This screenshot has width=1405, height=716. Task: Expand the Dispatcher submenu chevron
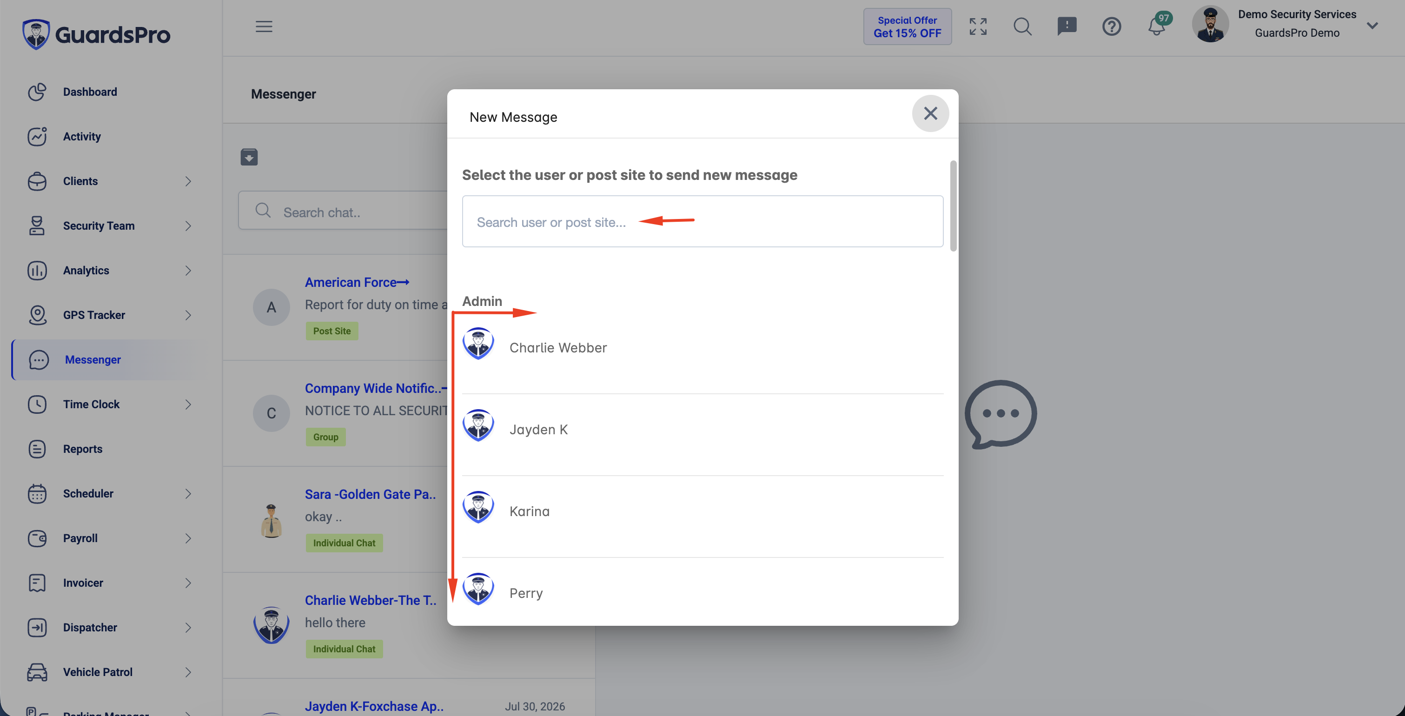(x=188, y=628)
